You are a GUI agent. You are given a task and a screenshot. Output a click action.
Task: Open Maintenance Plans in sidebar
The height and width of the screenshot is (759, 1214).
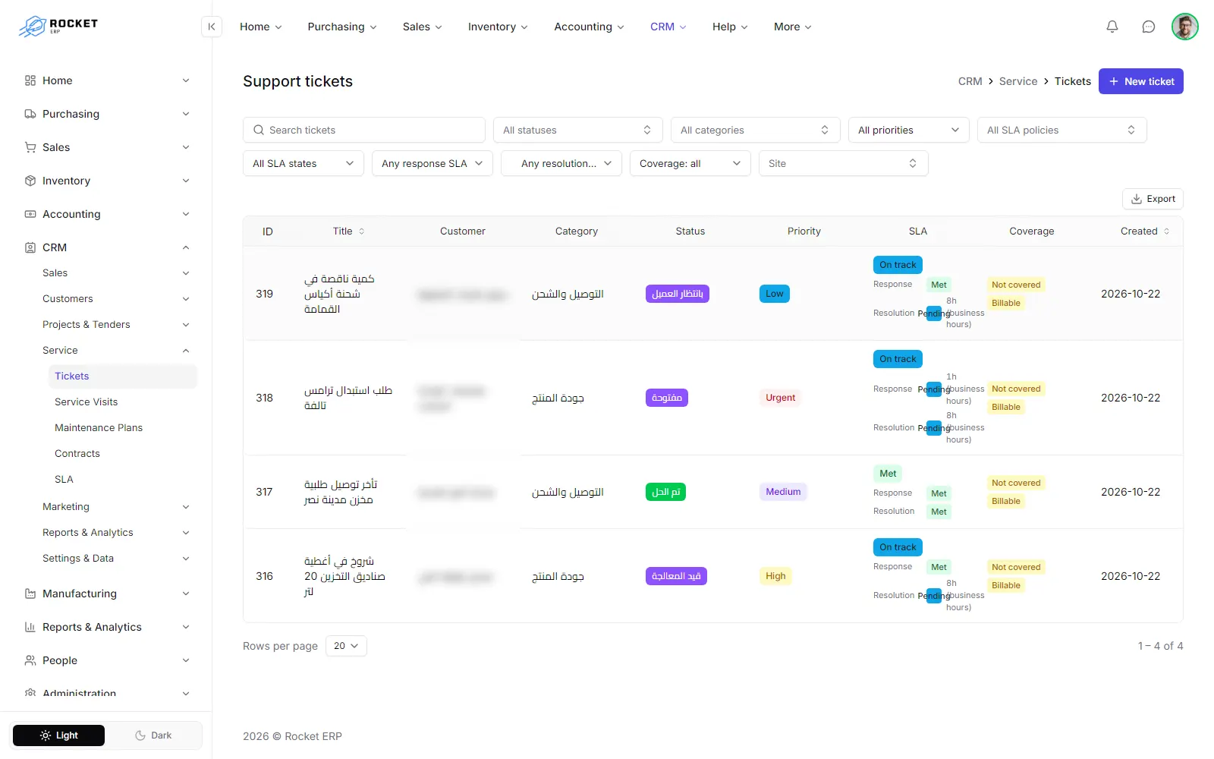pyautogui.click(x=99, y=427)
